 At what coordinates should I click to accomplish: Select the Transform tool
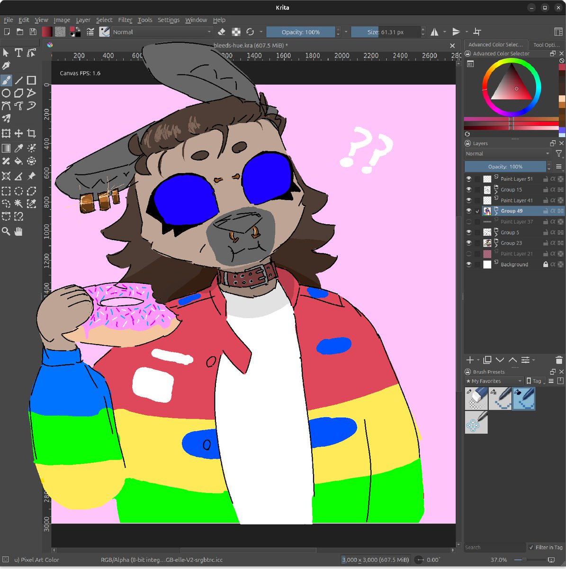point(6,133)
